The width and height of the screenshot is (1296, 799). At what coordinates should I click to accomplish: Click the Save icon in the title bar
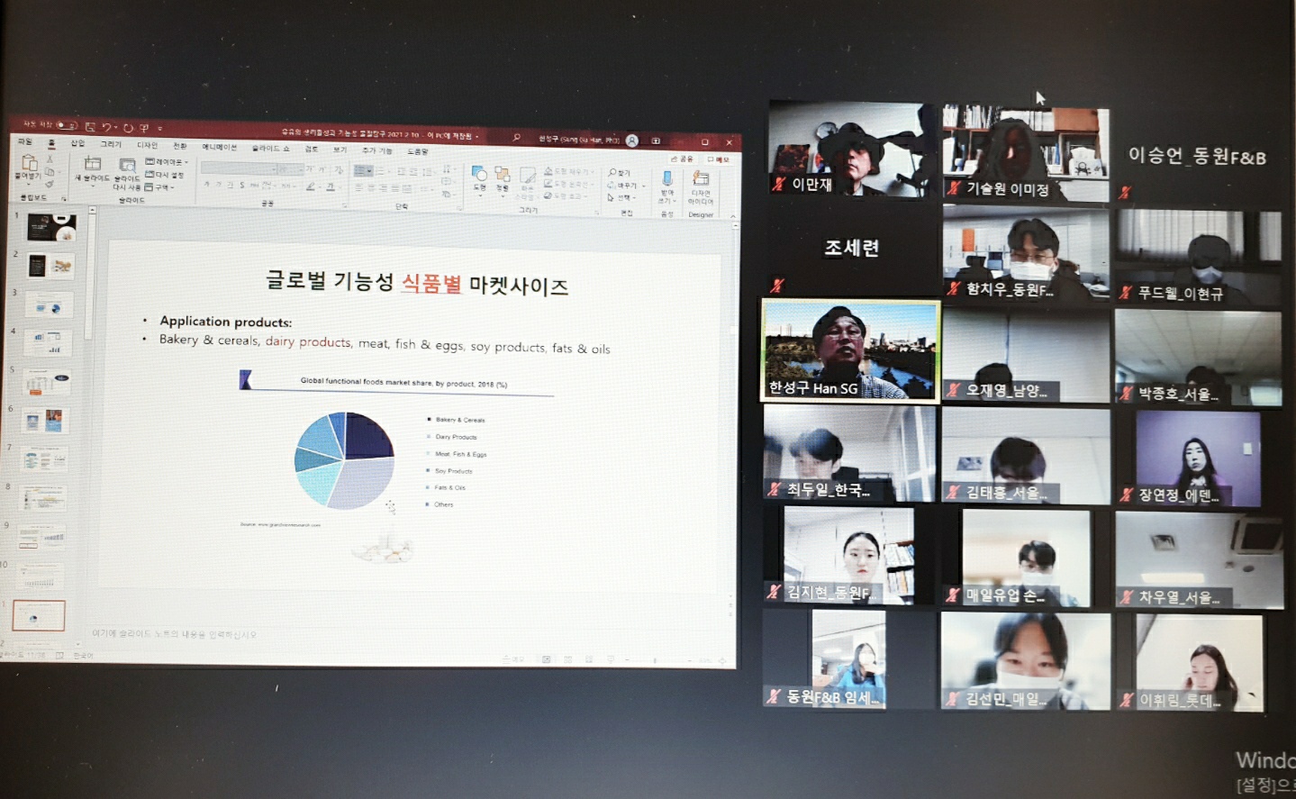point(90,127)
